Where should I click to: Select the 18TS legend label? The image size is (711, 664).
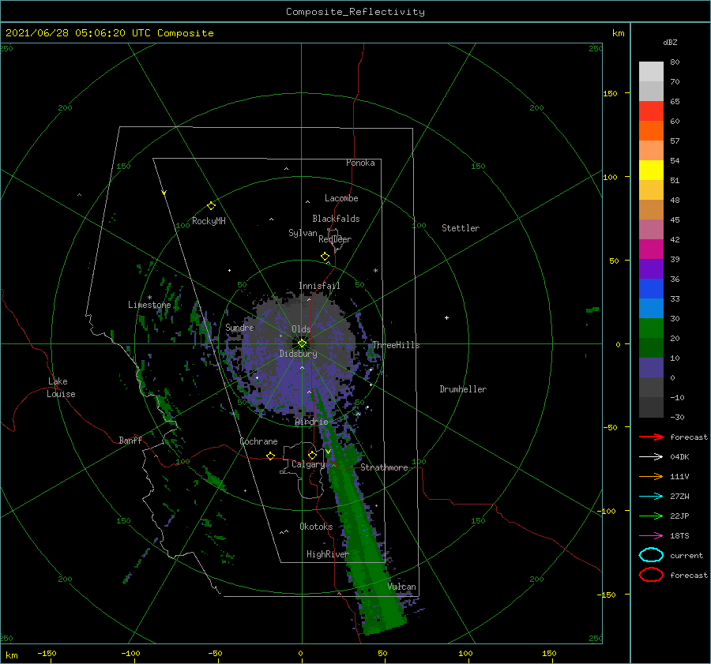click(679, 536)
